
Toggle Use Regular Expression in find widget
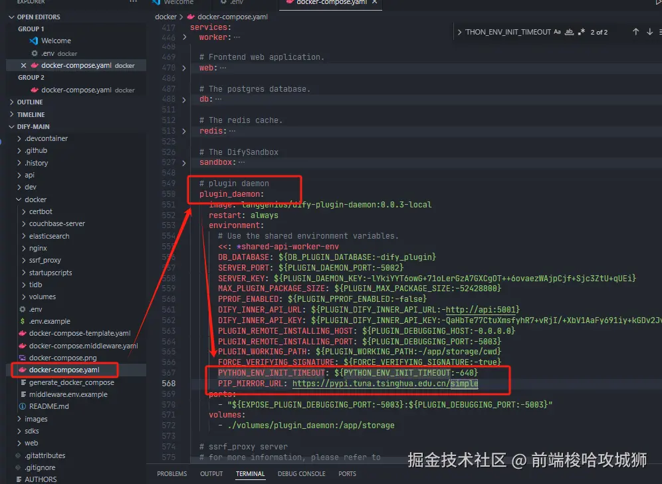coord(582,32)
